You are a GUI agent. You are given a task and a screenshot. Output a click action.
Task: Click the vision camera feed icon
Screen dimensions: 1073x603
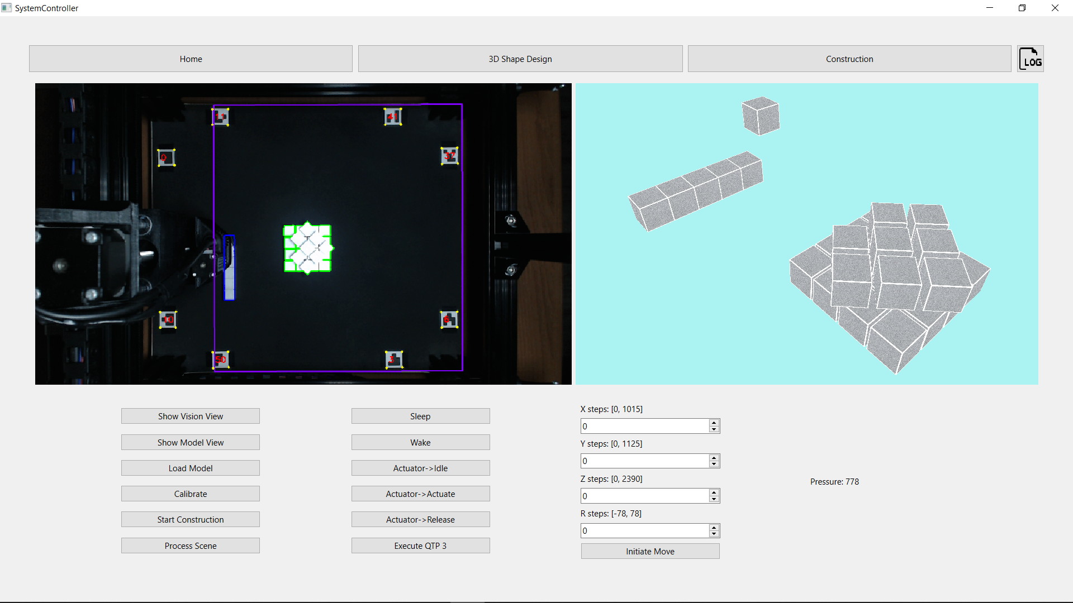[190, 416]
